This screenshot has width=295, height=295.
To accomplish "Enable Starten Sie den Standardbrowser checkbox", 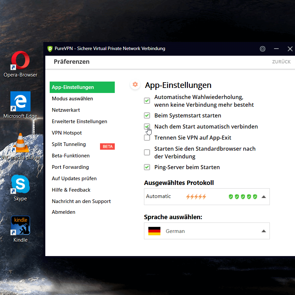I will (x=147, y=152).
